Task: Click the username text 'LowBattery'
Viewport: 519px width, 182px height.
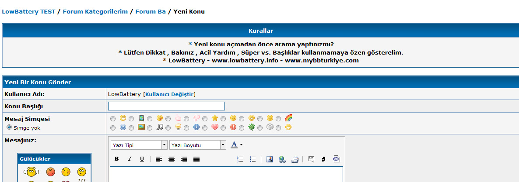Action: coord(124,94)
